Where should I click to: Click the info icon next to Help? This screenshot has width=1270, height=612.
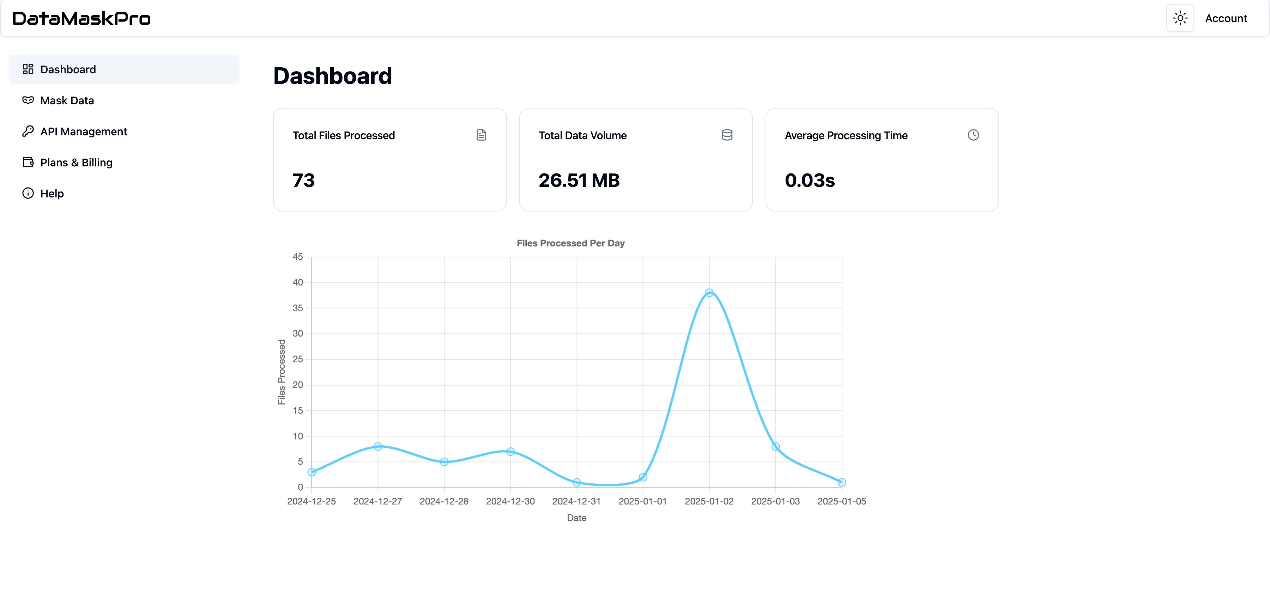pos(28,193)
